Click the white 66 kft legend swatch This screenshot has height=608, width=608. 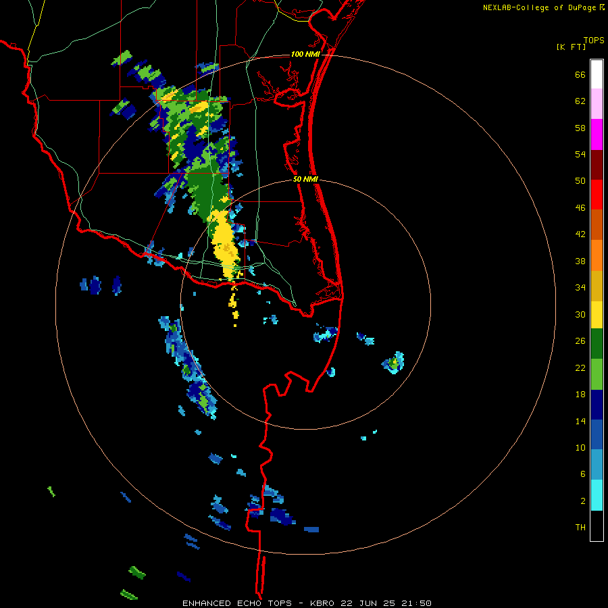(x=597, y=74)
